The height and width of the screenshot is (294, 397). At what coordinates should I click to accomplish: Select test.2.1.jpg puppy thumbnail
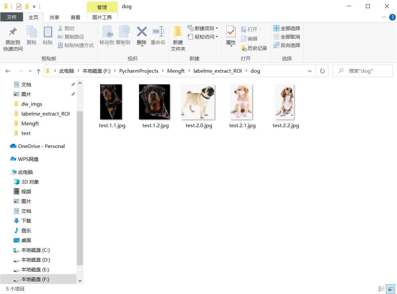(241, 102)
